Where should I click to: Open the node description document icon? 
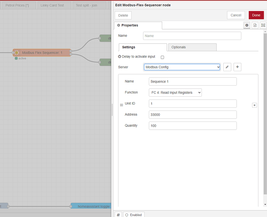click(255, 25)
